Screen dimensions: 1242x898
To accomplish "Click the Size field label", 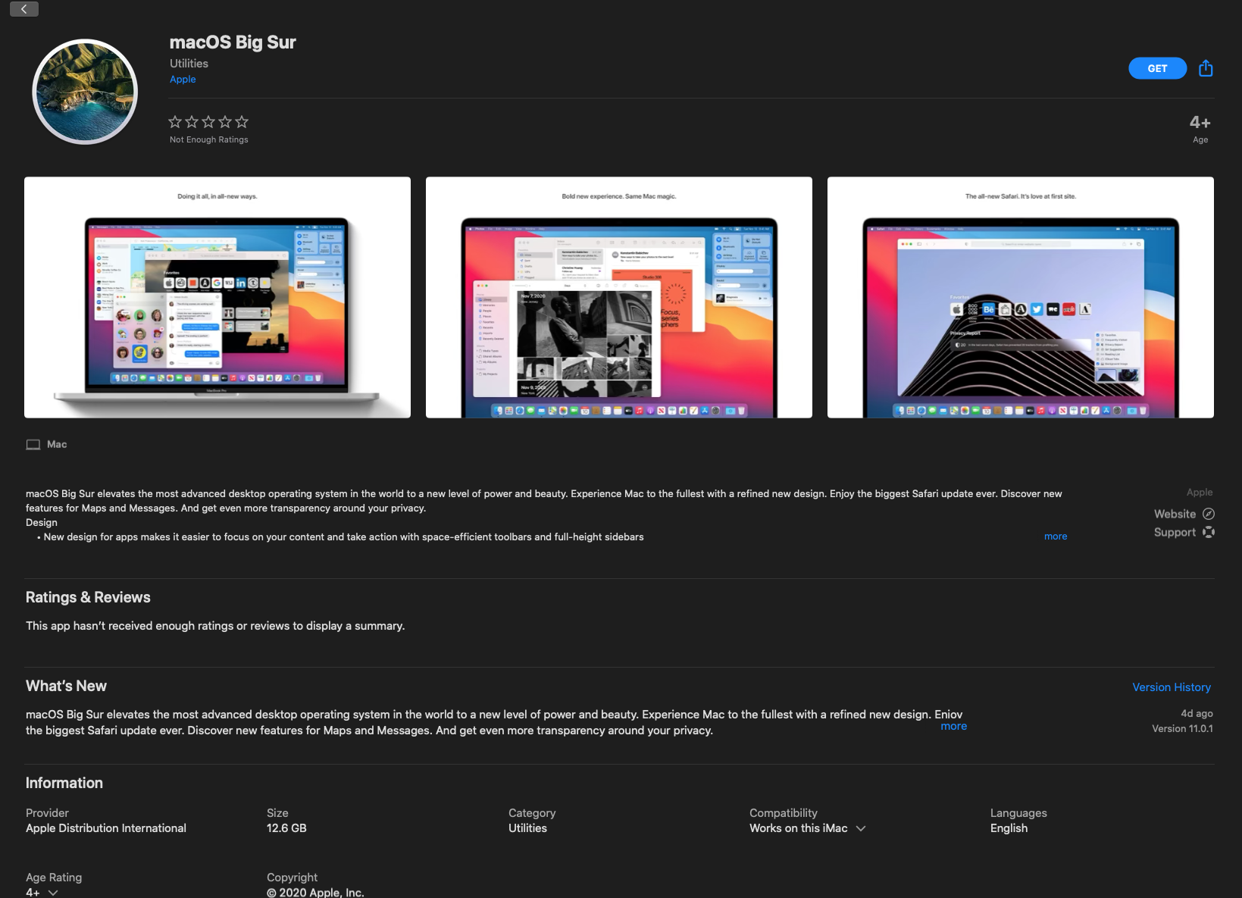I will pyautogui.click(x=277, y=813).
